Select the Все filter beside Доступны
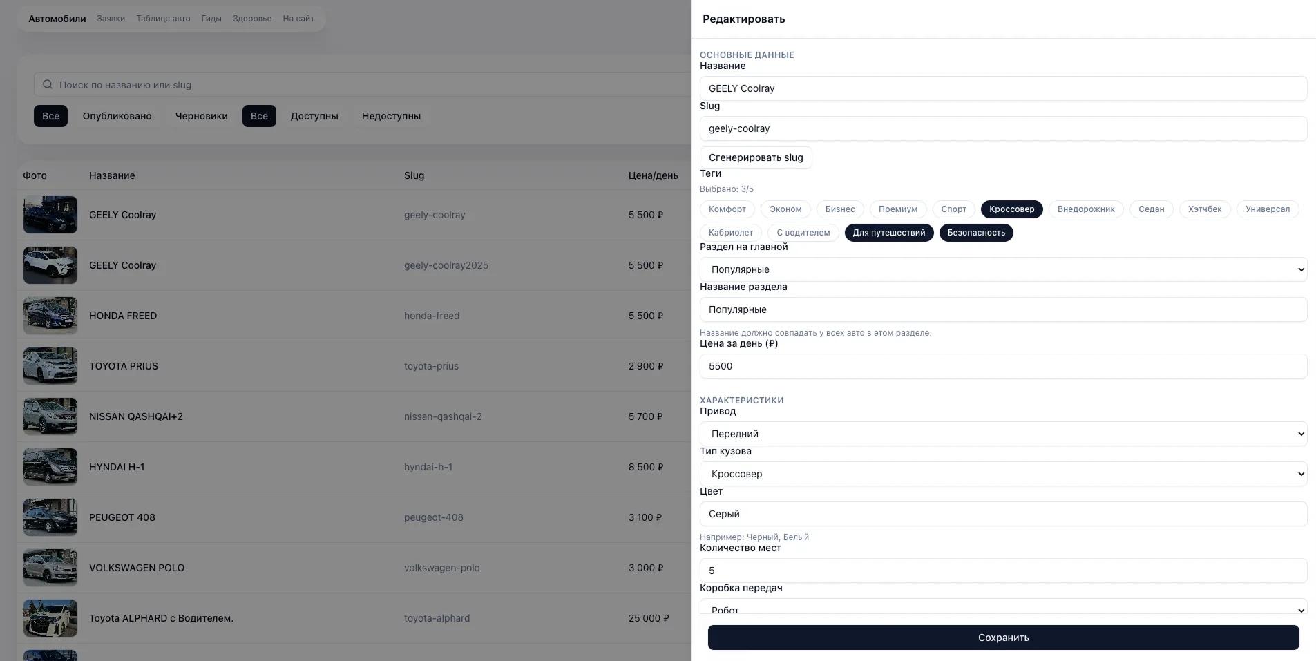The height and width of the screenshot is (661, 1316). tap(259, 116)
